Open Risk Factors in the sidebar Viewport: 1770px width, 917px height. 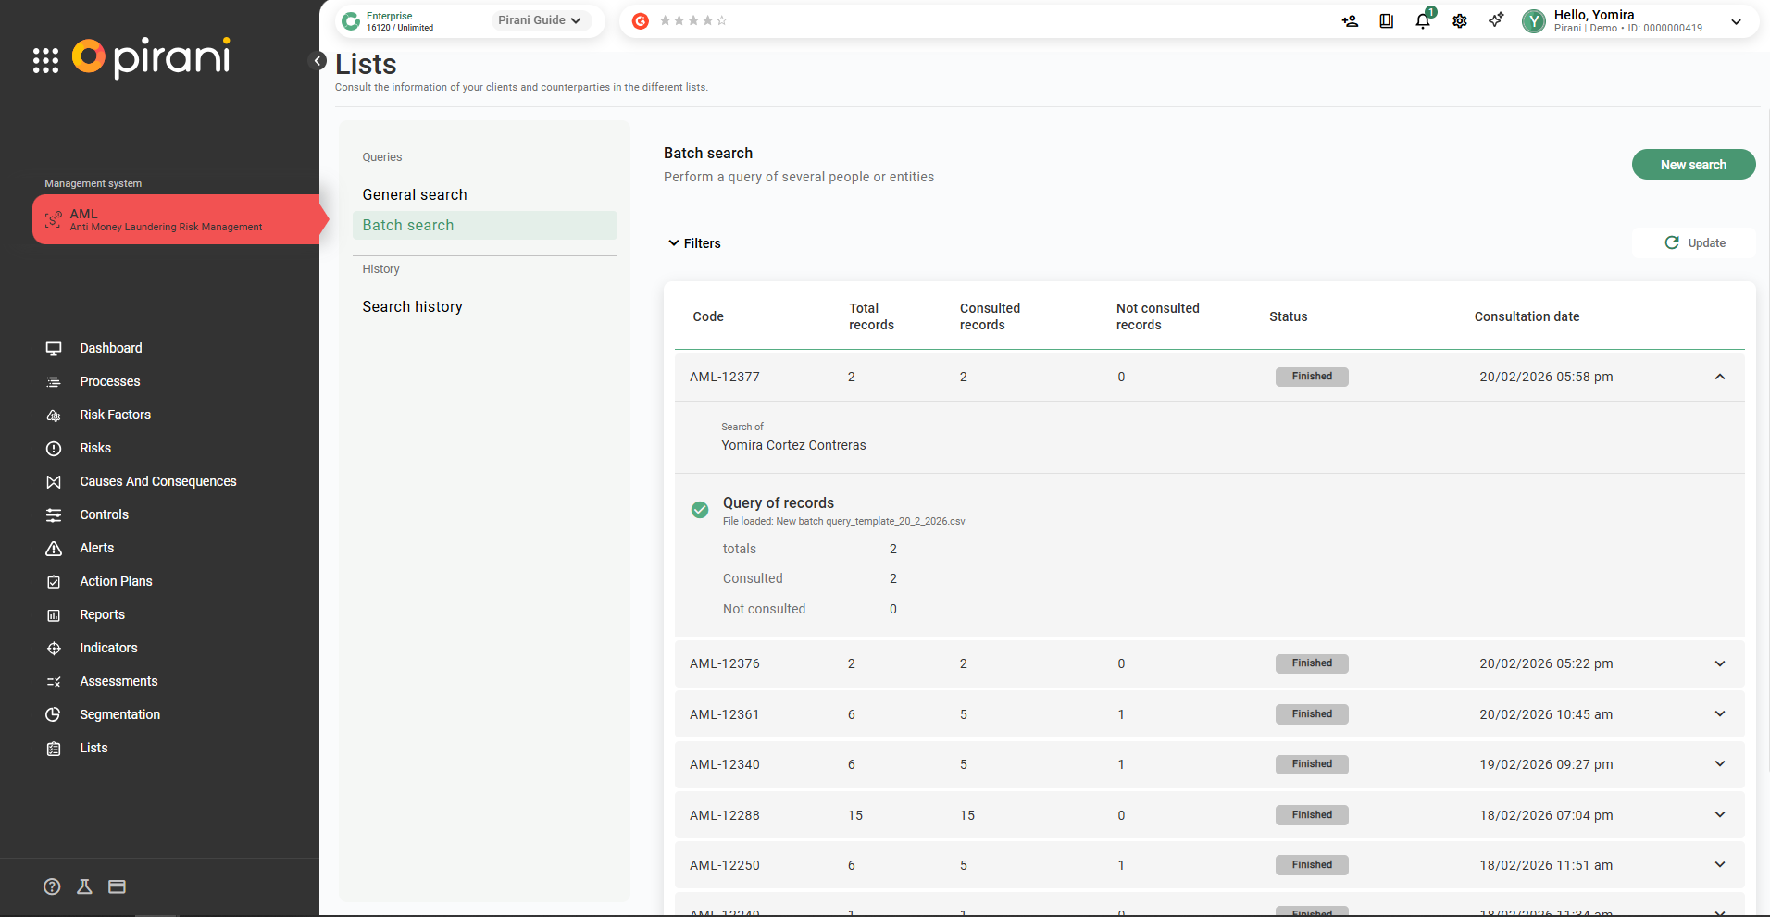(115, 415)
